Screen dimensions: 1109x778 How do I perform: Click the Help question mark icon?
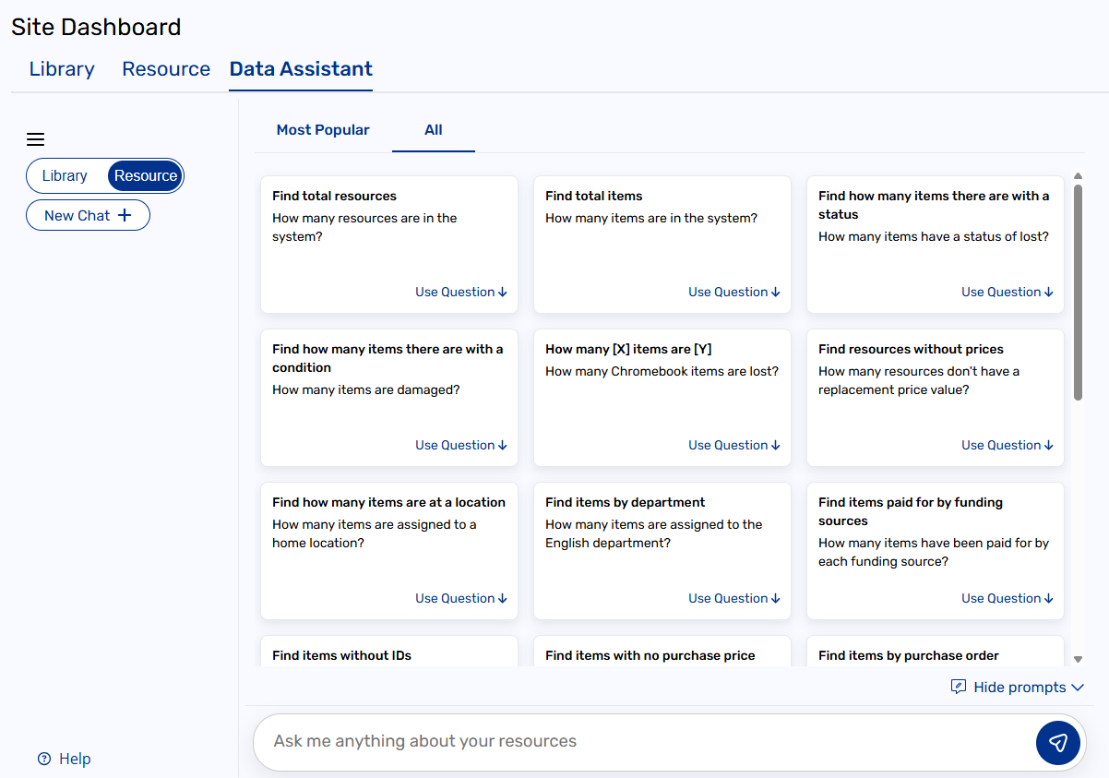pos(43,759)
